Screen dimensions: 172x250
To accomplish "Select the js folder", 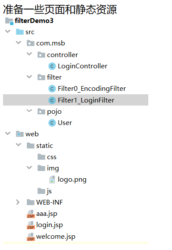I will (x=49, y=191).
